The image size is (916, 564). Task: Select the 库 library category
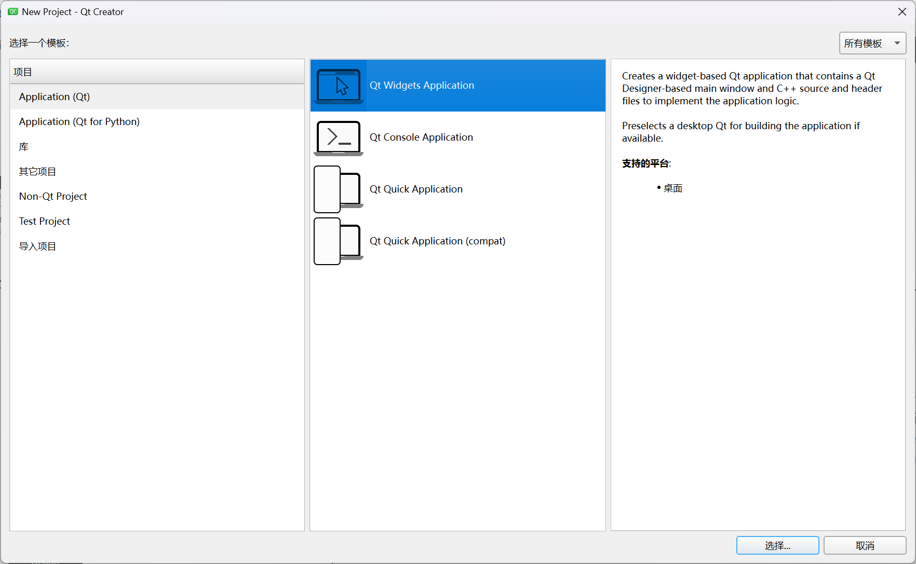[x=157, y=147]
